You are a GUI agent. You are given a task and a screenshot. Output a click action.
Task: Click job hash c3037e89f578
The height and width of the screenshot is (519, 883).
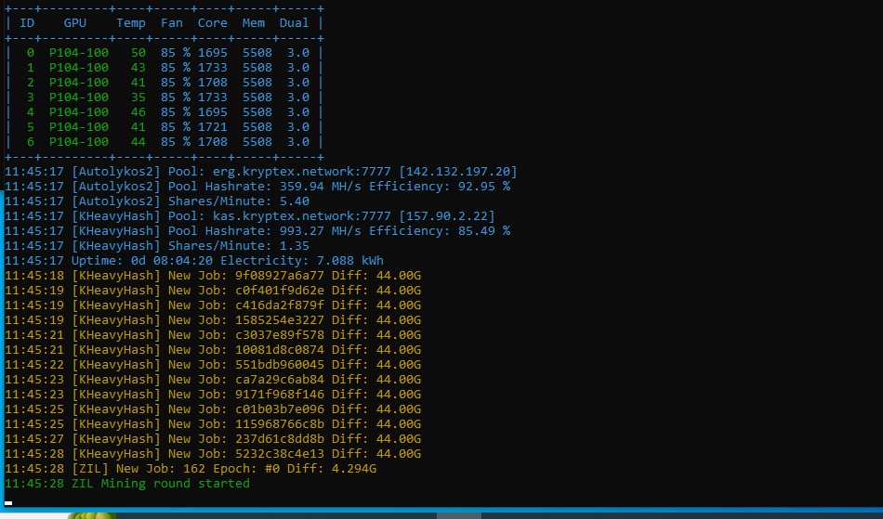280,335
